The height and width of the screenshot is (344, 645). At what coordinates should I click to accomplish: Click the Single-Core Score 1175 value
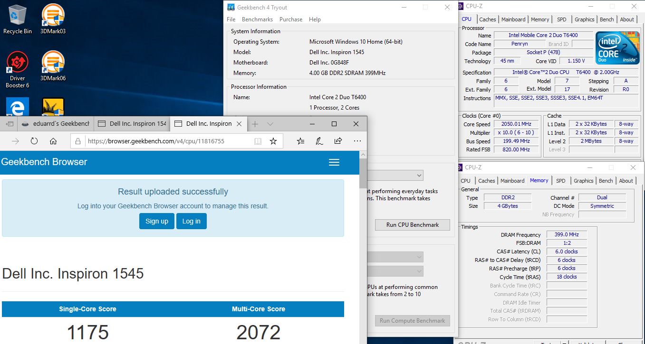pyautogui.click(x=88, y=333)
